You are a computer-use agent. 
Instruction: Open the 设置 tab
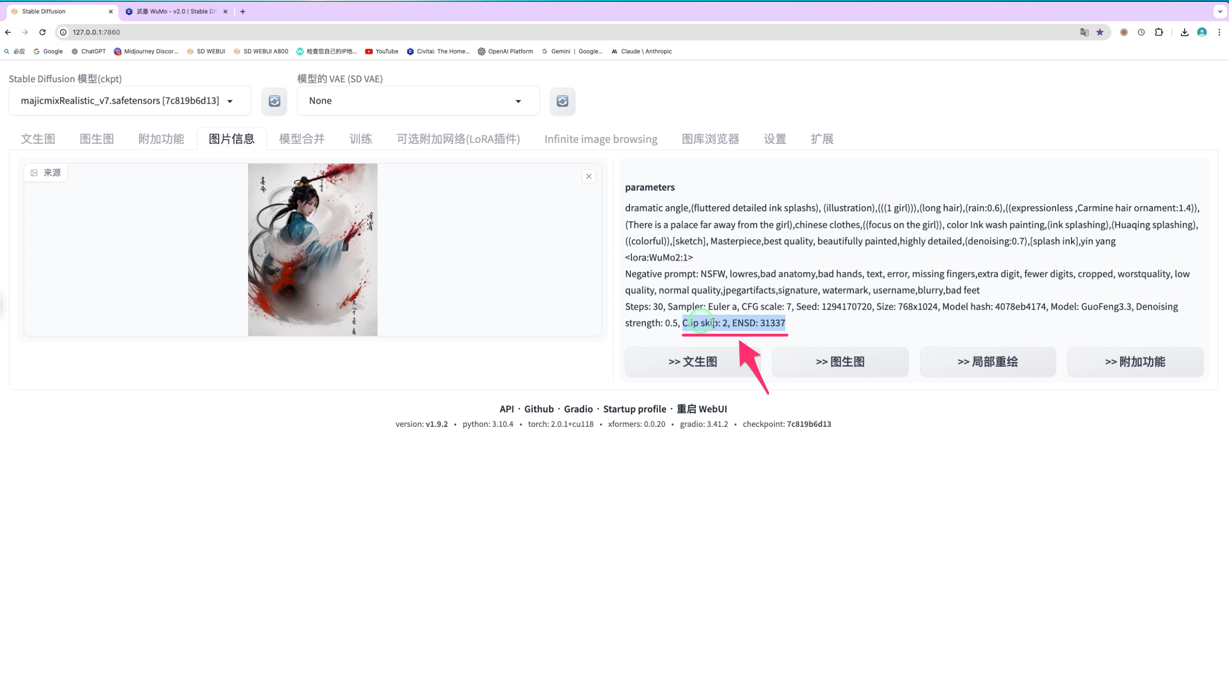click(775, 139)
